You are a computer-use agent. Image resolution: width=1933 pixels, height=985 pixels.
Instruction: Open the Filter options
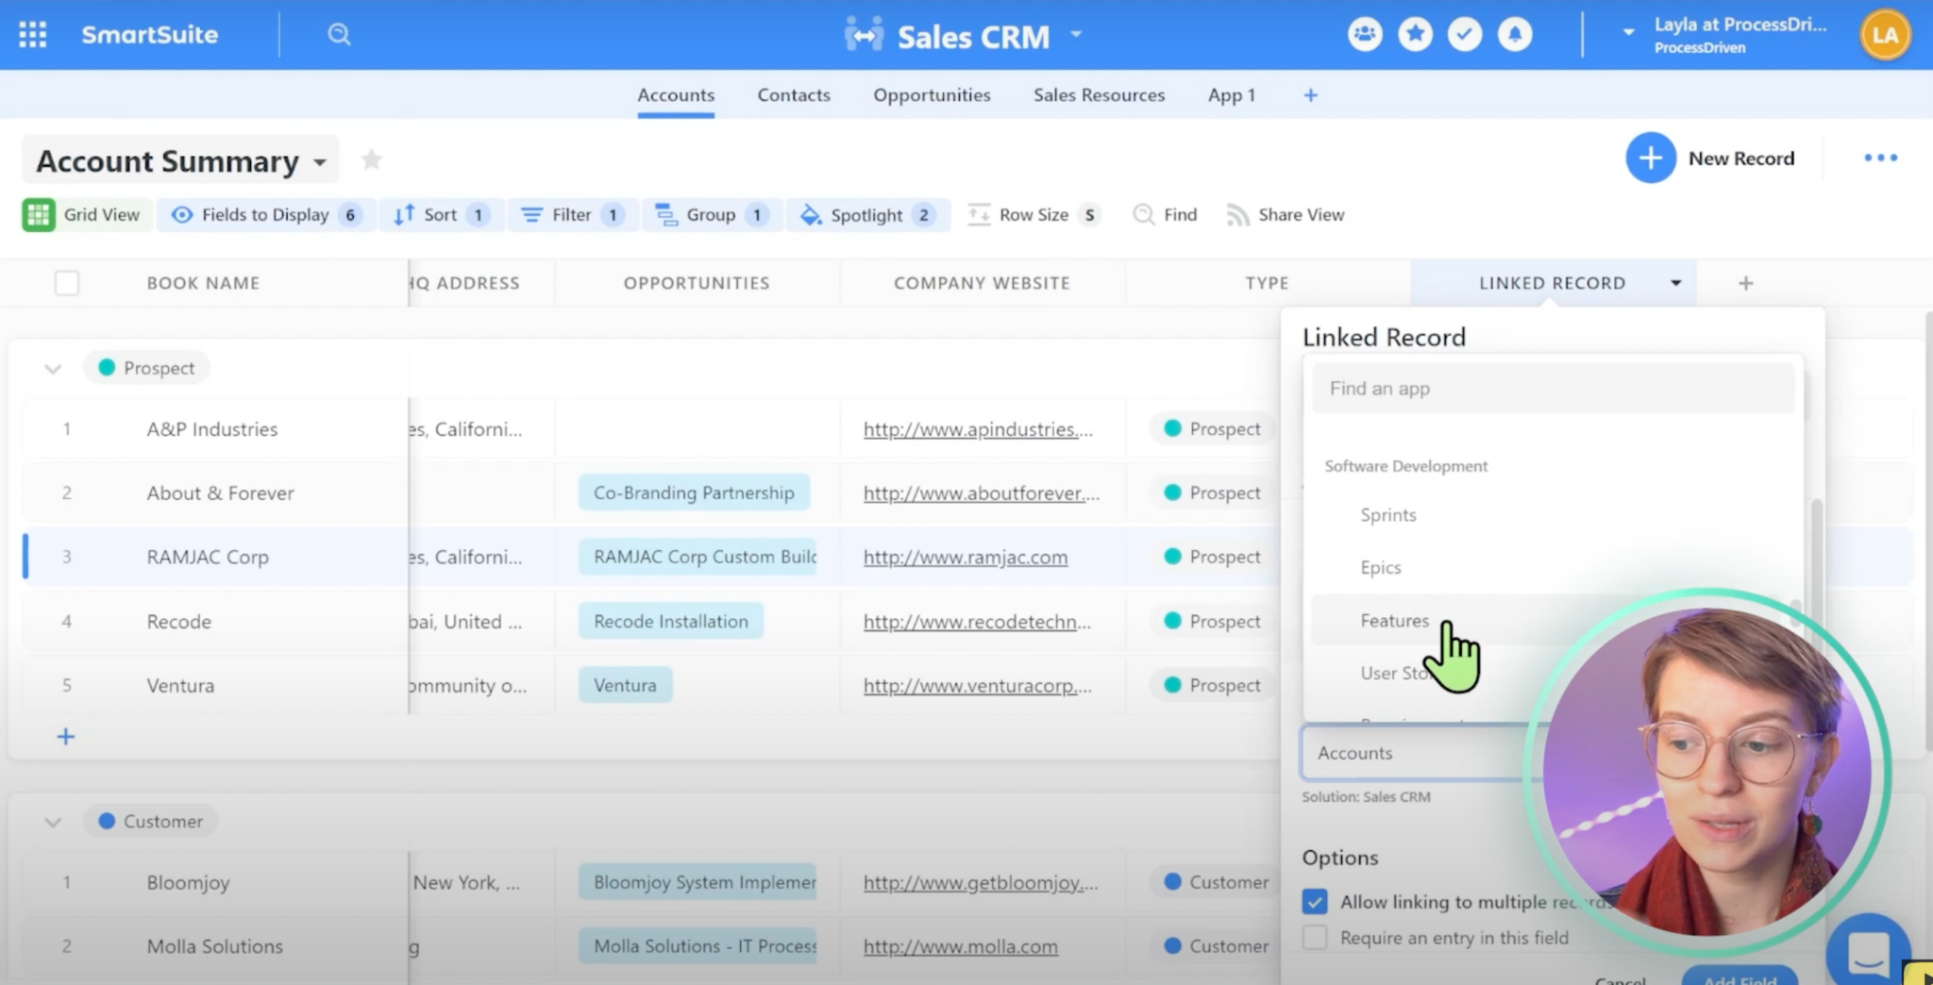coord(573,215)
